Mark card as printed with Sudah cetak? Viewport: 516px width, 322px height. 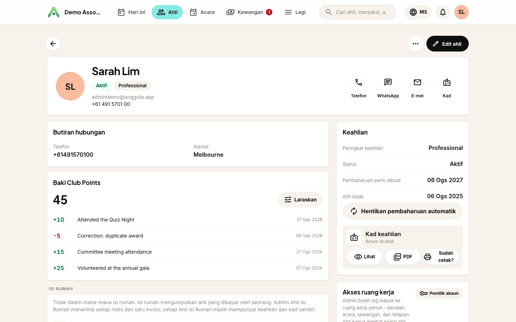(441, 257)
